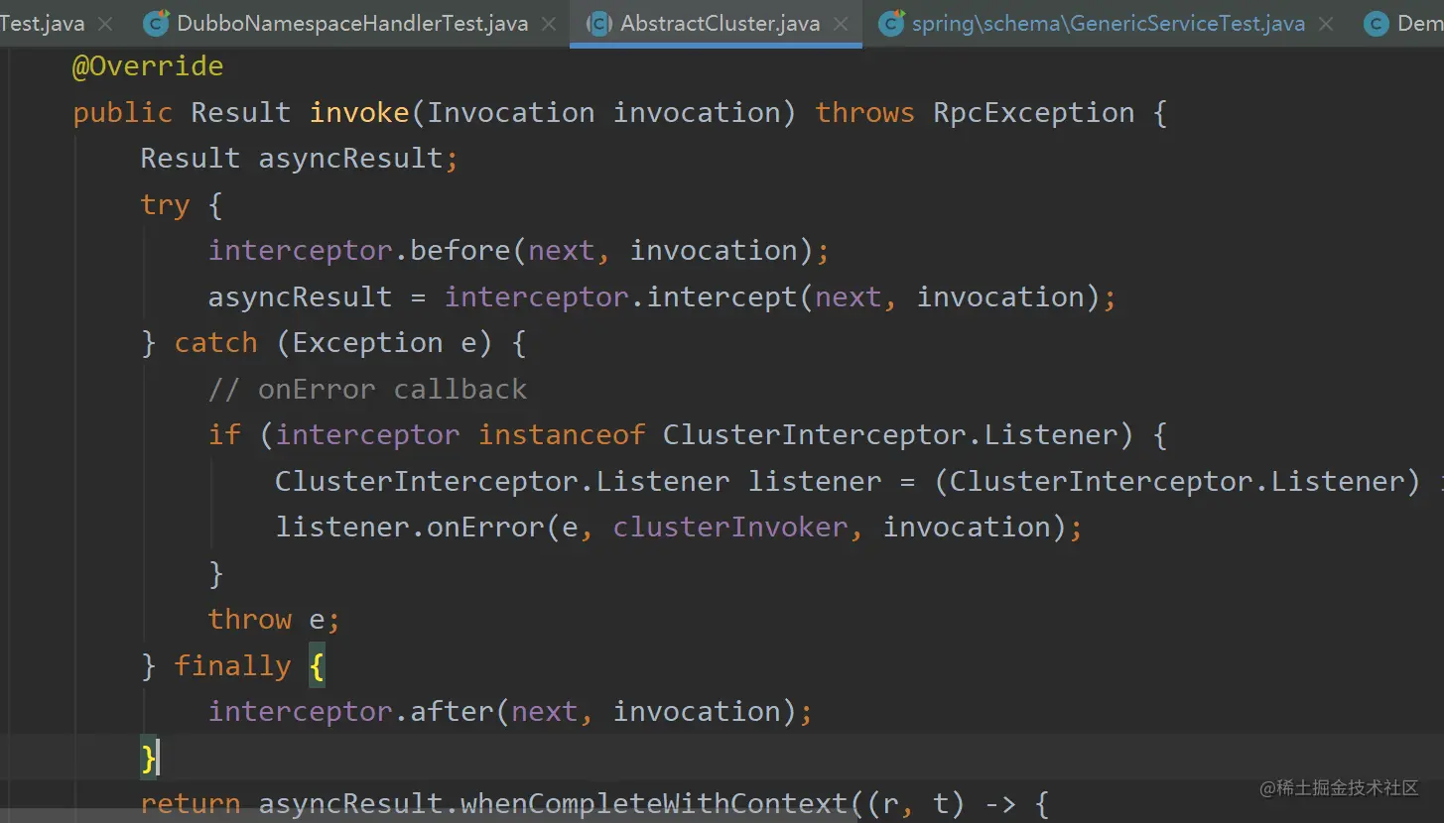Click the 'Result asyncResult;' declaration
This screenshot has height=823, width=1444.
[299, 159]
